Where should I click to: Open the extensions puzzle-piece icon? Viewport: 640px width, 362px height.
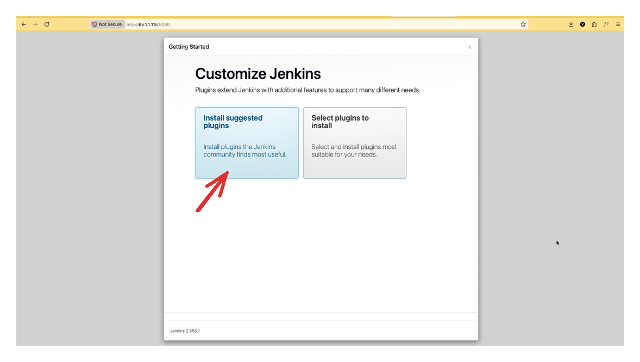point(594,24)
